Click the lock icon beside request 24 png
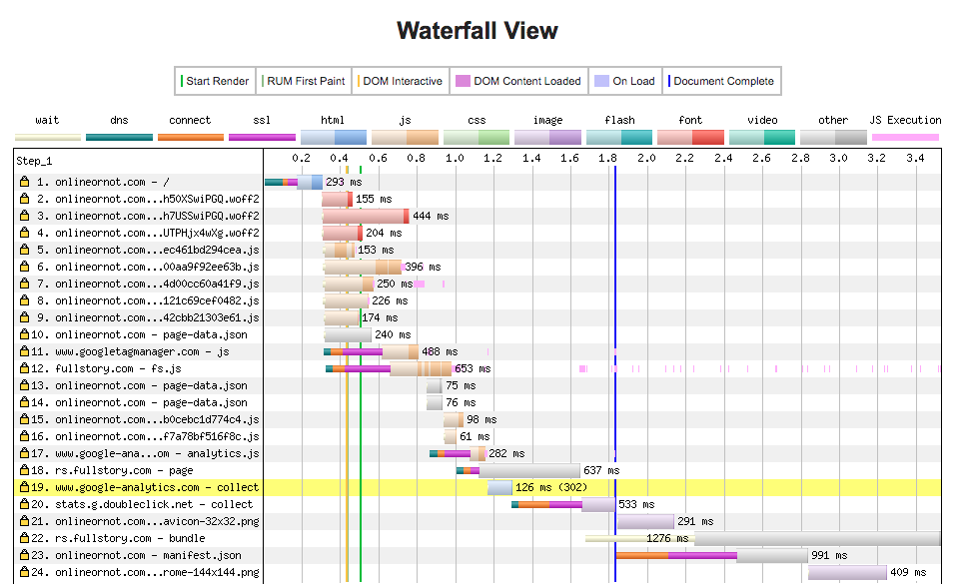Screen dimensions: 961x584 (x=25, y=572)
